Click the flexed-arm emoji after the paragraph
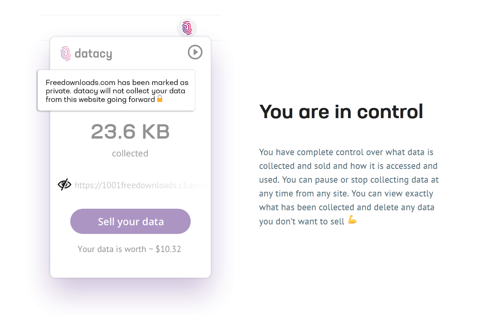Image resolution: width=504 pixels, height=315 pixels. 352,220
